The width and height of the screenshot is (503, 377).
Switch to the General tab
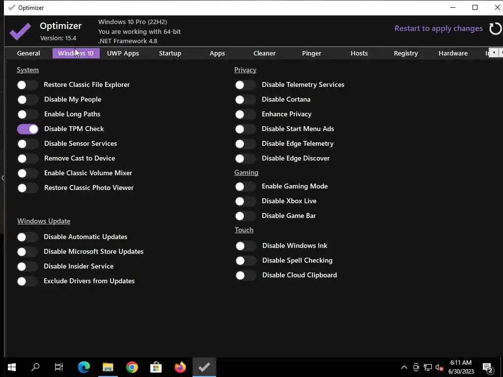pos(28,53)
